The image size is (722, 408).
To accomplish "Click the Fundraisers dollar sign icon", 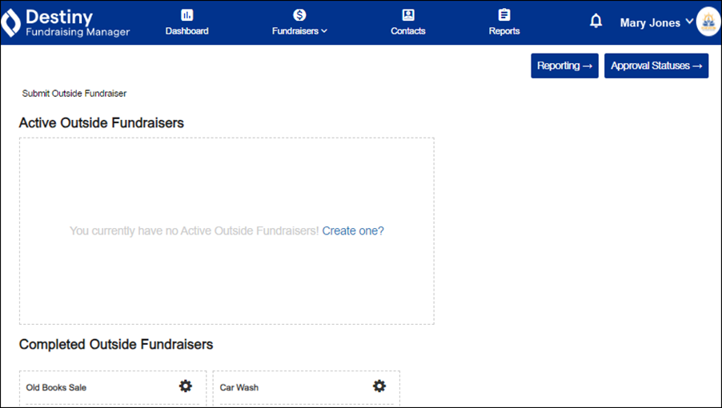I will coord(299,15).
